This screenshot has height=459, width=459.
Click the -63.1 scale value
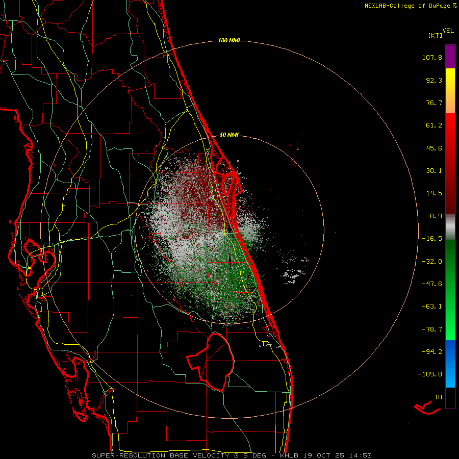pos(432,307)
